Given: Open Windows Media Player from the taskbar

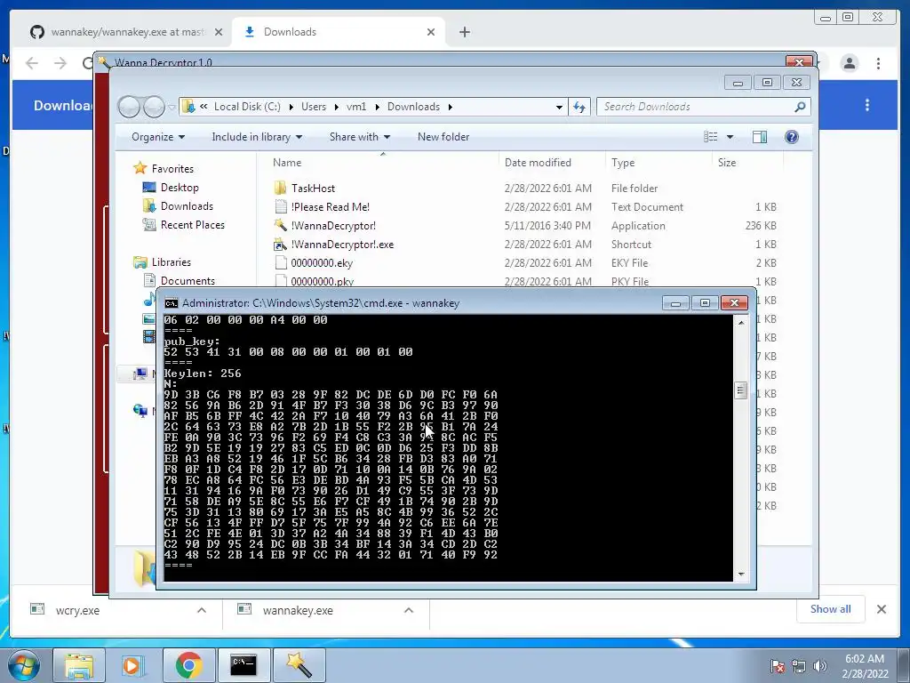Looking at the screenshot, I should (133, 665).
